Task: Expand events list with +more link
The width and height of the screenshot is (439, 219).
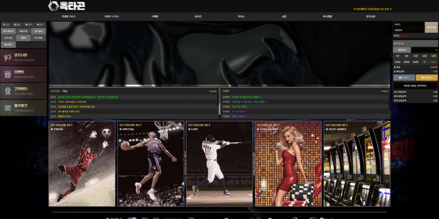Action: pyautogui.click(x=385, y=91)
